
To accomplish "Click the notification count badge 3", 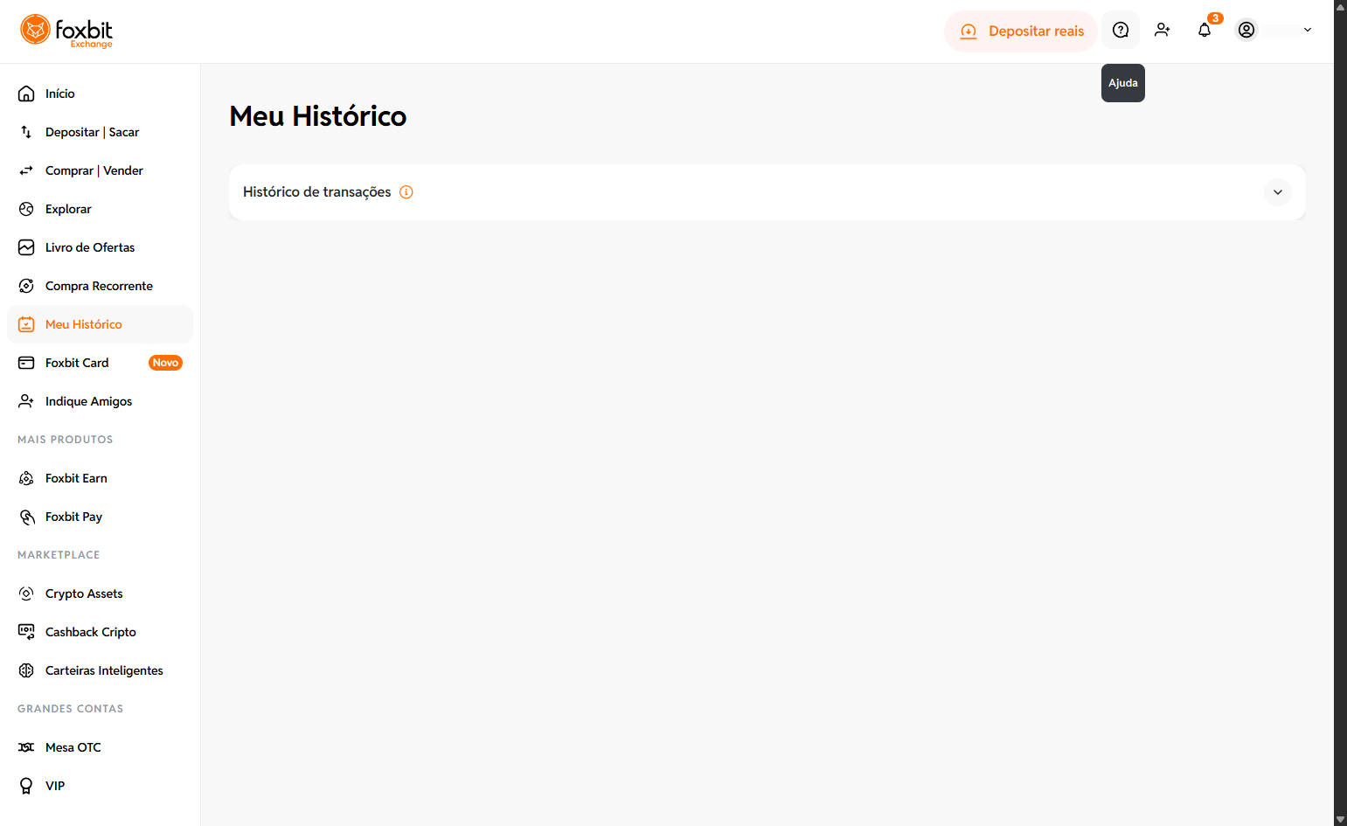I will pyautogui.click(x=1215, y=18).
